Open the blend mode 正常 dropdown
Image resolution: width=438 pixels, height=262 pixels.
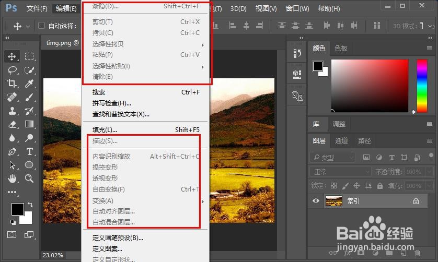click(x=340, y=172)
